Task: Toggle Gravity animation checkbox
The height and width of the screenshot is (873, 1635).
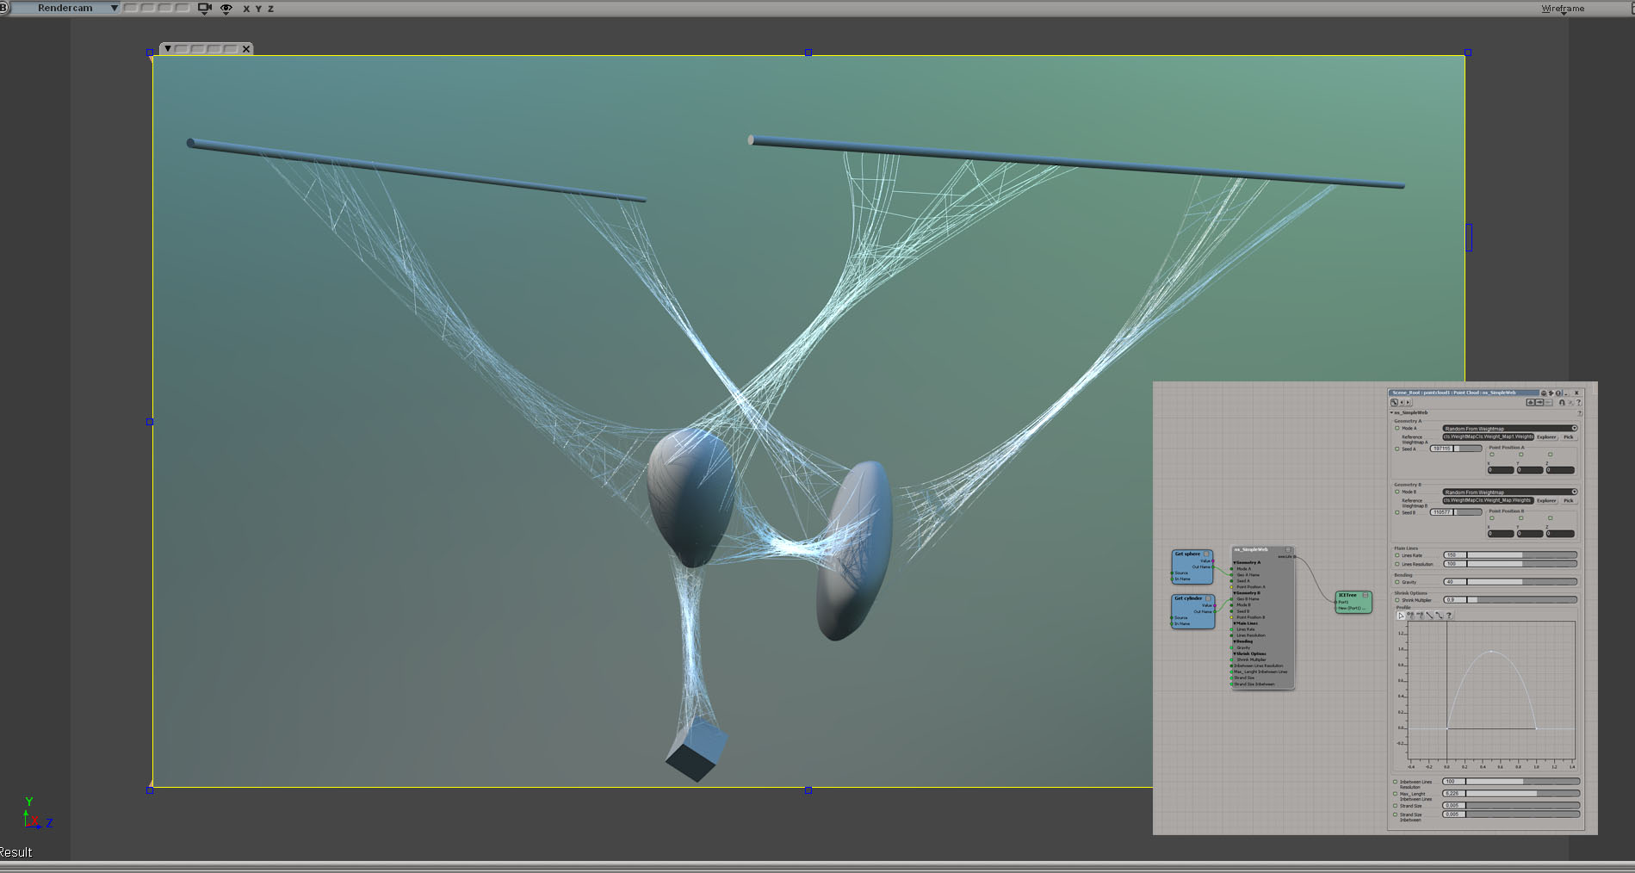Action: 1397,582
